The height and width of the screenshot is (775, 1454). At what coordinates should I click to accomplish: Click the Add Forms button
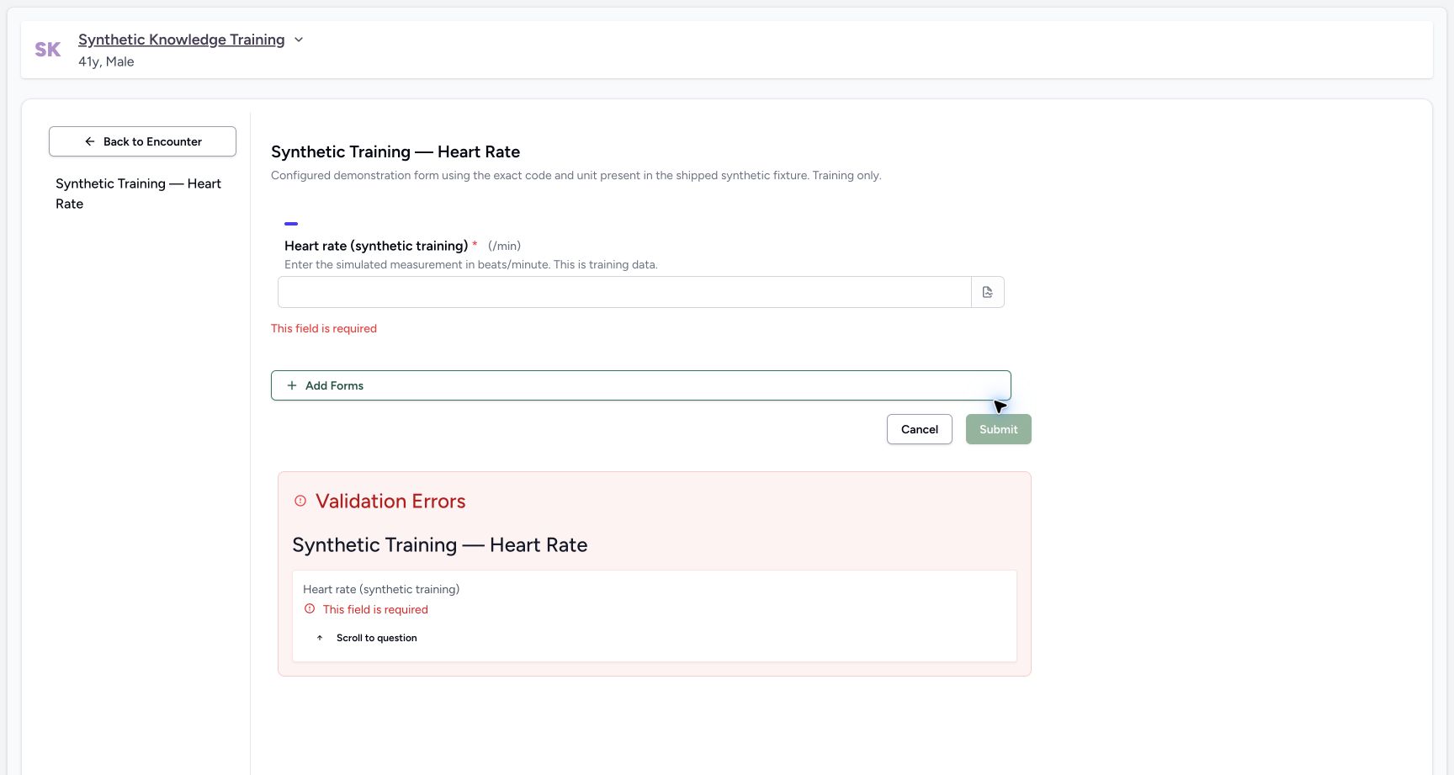640,385
